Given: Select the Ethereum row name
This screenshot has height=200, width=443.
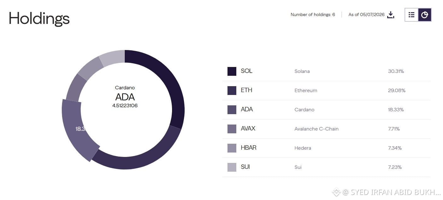Looking at the screenshot, I should pyautogui.click(x=306, y=91).
